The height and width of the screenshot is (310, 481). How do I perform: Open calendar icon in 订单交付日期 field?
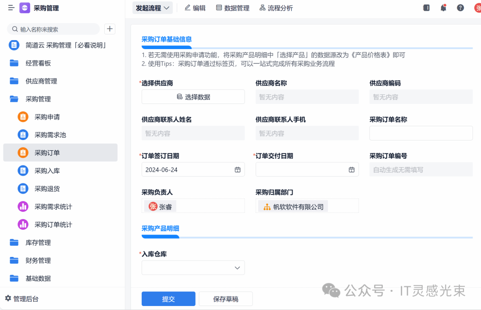[351, 169]
